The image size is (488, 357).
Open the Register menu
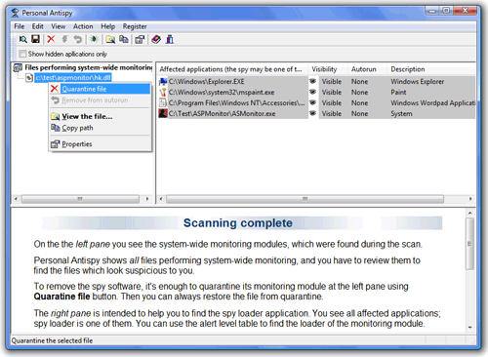(x=135, y=26)
